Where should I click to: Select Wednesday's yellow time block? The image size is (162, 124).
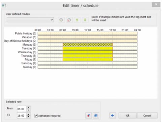(88, 52)
